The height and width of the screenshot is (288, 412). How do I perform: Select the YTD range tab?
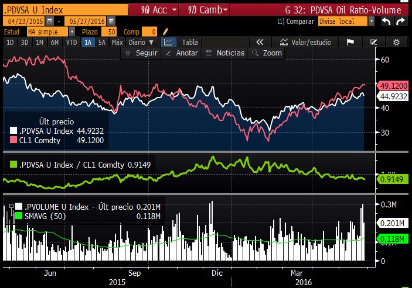[x=71, y=42]
